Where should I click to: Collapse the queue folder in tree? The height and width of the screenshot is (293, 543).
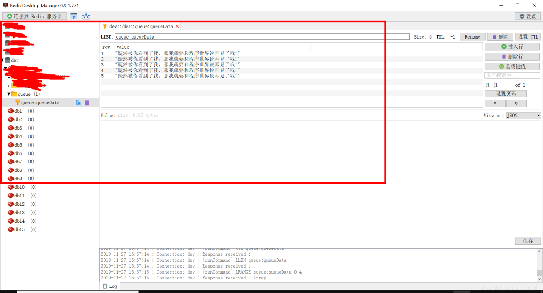tap(9, 94)
